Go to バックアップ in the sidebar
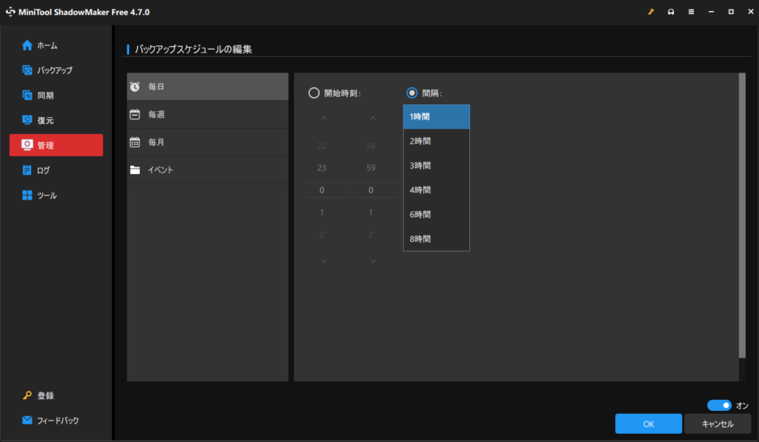 tap(56, 70)
